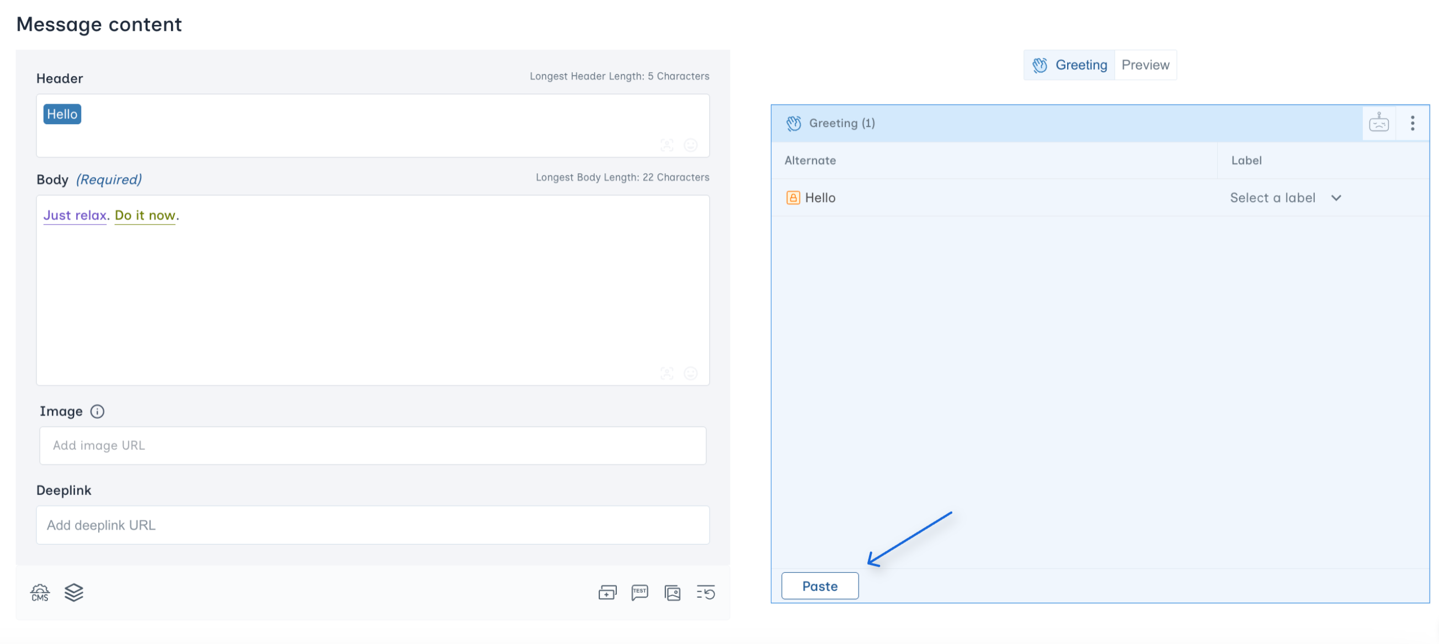The height and width of the screenshot is (644, 1439).
Task: Show Image field info tooltip
Action: click(97, 412)
